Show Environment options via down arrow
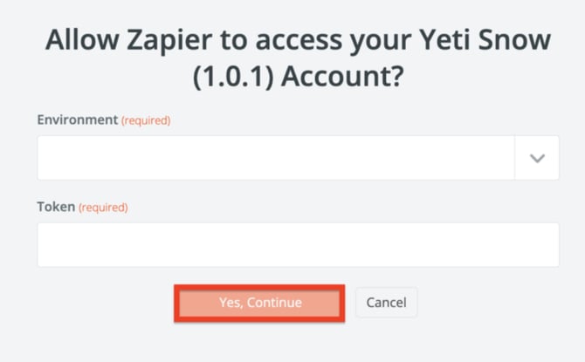This screenshot has width=585, height=362. [537, 158]
